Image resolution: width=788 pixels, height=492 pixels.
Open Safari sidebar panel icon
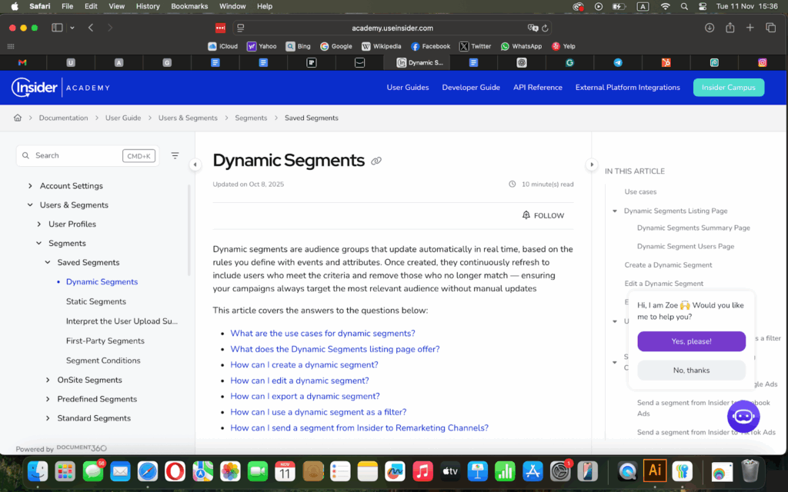(x=57, y=28)
